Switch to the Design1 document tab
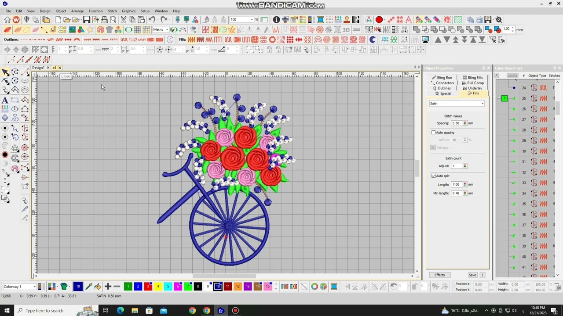 tap(38, 68)
